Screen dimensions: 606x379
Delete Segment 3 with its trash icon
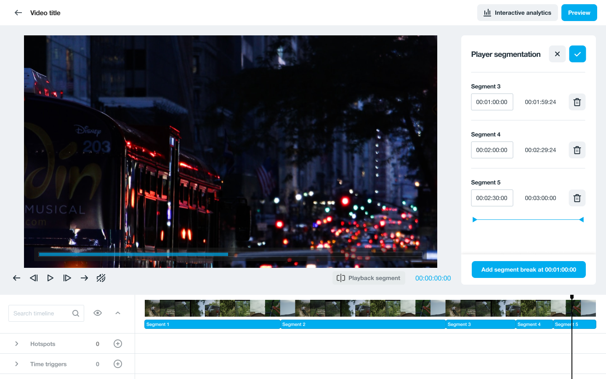[577, 102]
